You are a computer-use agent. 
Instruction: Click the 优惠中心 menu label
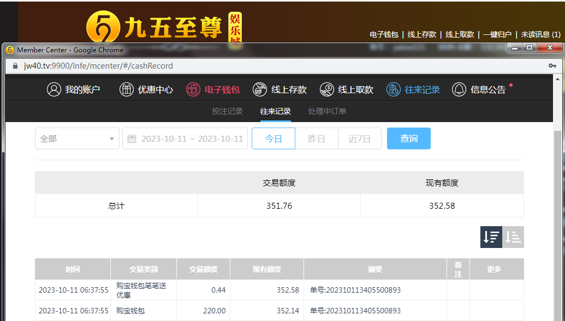(x=155, y=89)
